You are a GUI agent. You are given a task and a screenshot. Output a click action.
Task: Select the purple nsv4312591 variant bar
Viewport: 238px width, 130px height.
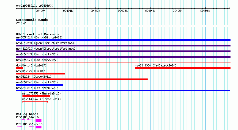tap(123, 46)
